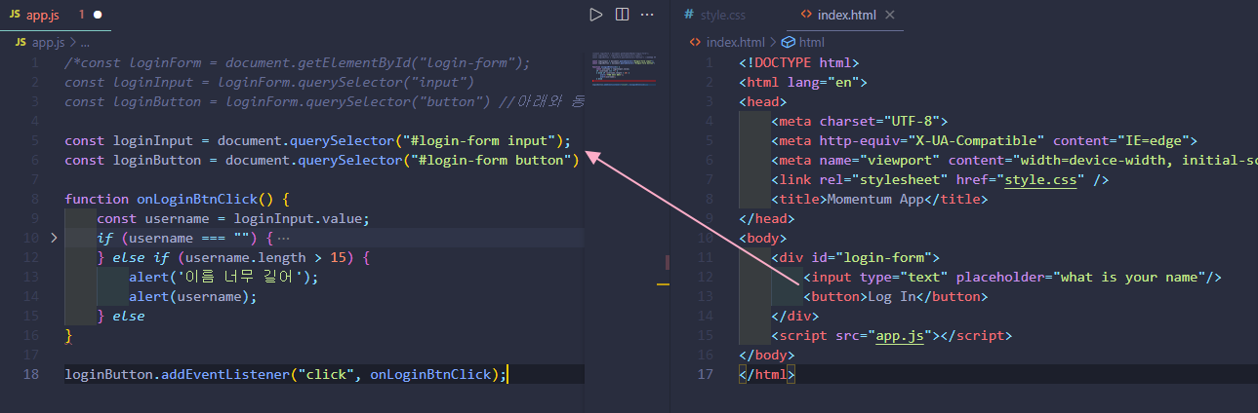
Task: Click the Split Editor icon
Action: (622, 15)
